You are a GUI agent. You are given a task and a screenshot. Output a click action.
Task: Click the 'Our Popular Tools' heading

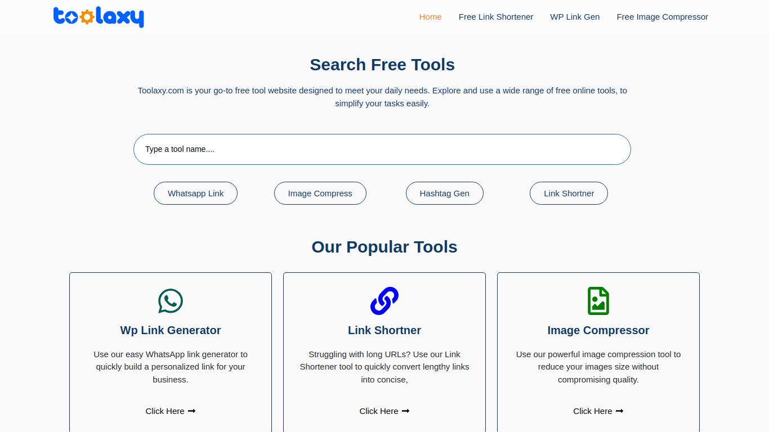(384, 247)
